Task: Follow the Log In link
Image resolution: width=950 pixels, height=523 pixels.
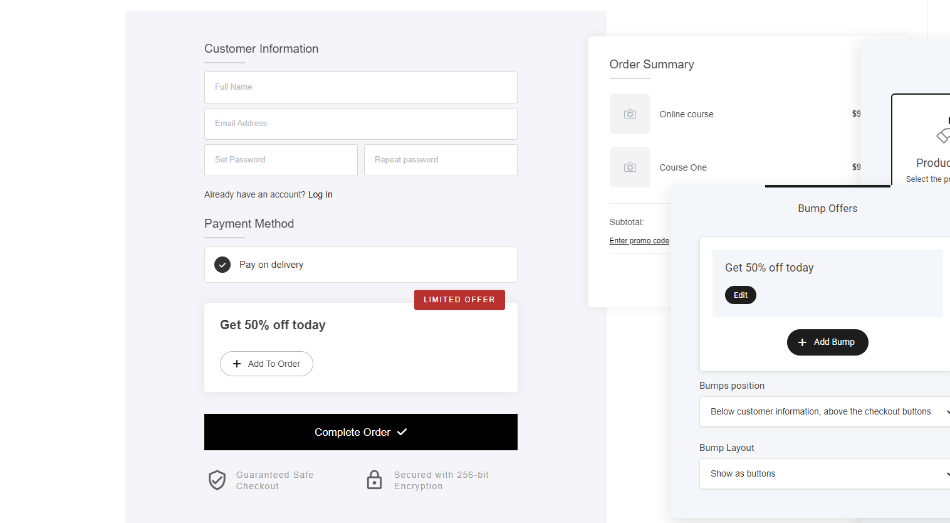Action: pyautogui.click(x=320, y=195)
